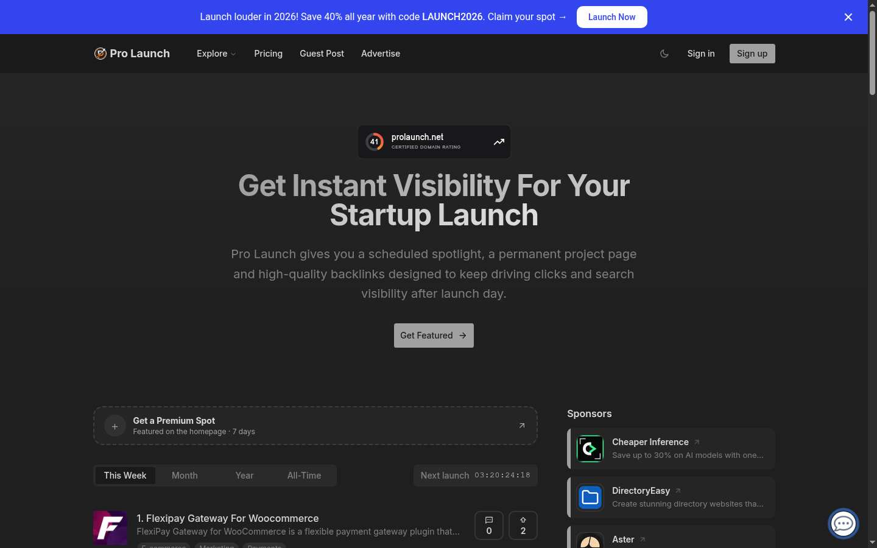The width and height of the screenshot is (877, 548).
Task: Click the Pro Launch logo icon
Action: click(100, 54)
